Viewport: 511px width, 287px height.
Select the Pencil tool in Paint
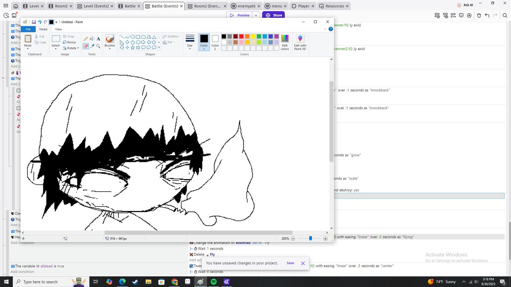click(86, 39)
